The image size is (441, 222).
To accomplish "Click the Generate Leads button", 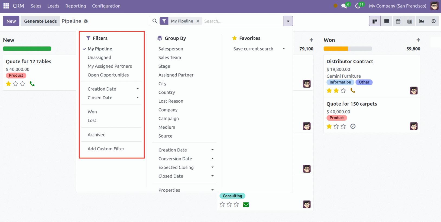I will coord(40,21).
